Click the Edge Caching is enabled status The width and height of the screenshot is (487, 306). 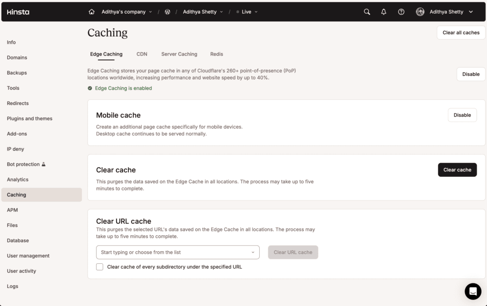123,88
